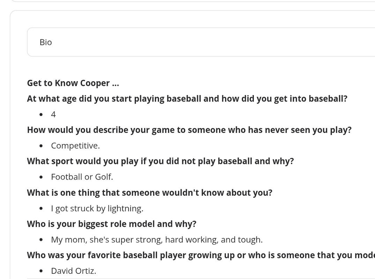Click the "Get to Know Cooper ..." heading
The height and width of the screenshot is (279, 375).
pyautogui.click(x=73, y=83)
